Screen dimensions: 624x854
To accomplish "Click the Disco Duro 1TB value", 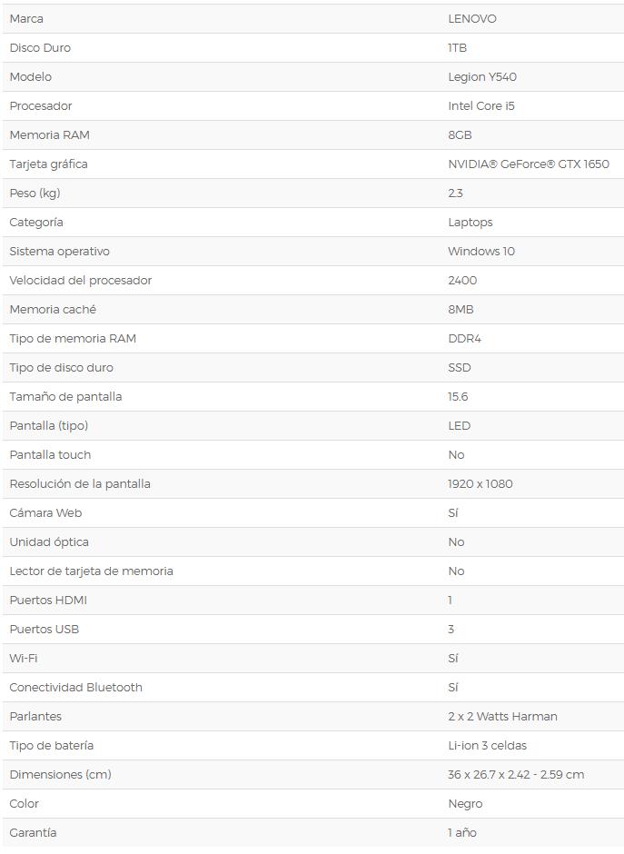I will pos(458,48).
